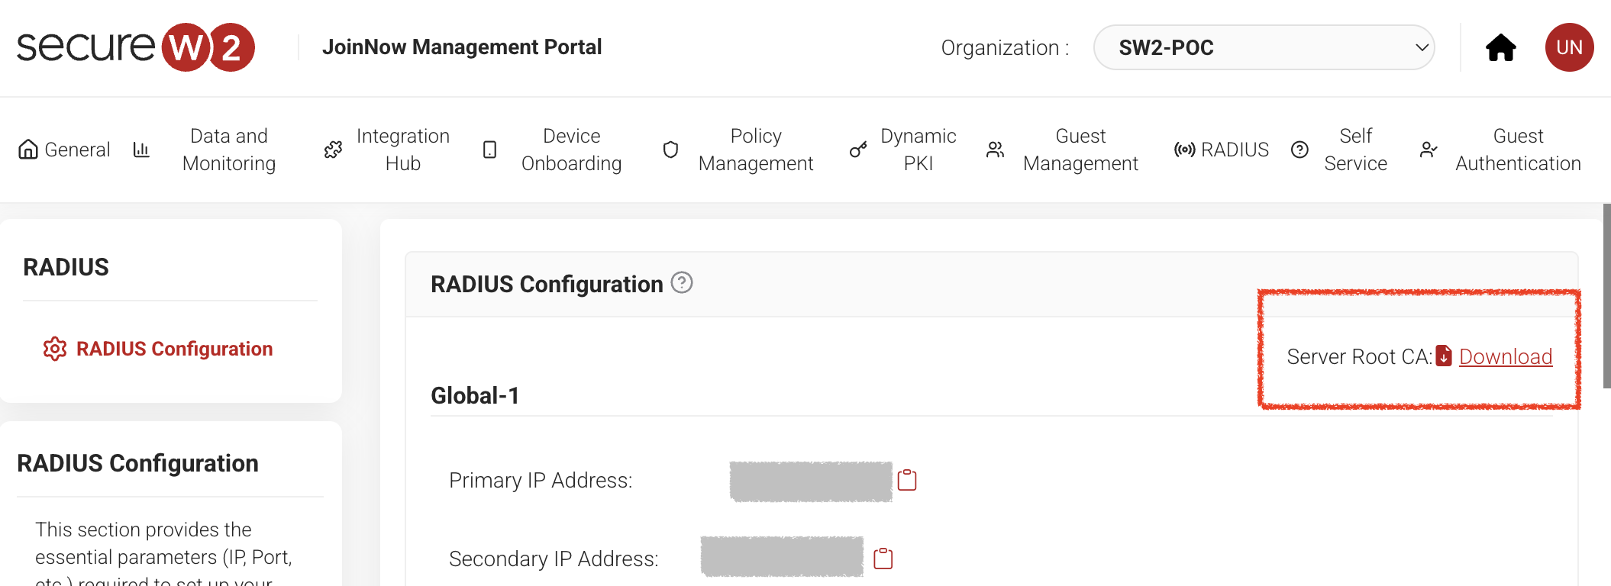Click the RADIUS broadcast icon

point(1185,150)
